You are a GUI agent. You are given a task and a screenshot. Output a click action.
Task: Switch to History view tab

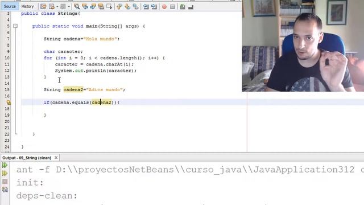[27, 6]
